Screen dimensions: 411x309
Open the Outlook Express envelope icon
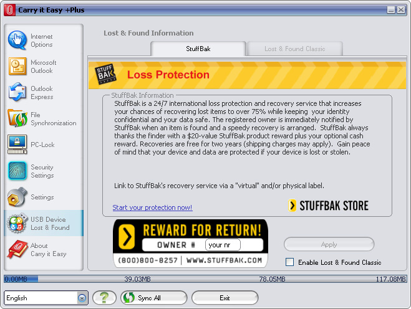coord(17,92)
